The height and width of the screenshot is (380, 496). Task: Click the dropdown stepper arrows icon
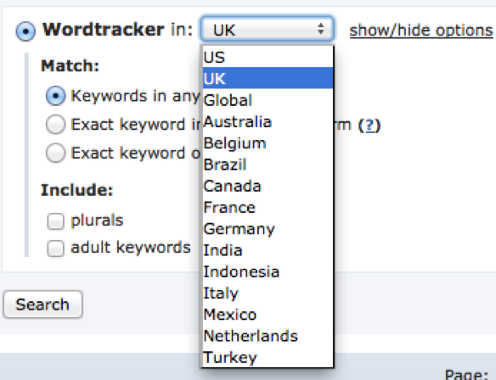(x=321, y=29)
